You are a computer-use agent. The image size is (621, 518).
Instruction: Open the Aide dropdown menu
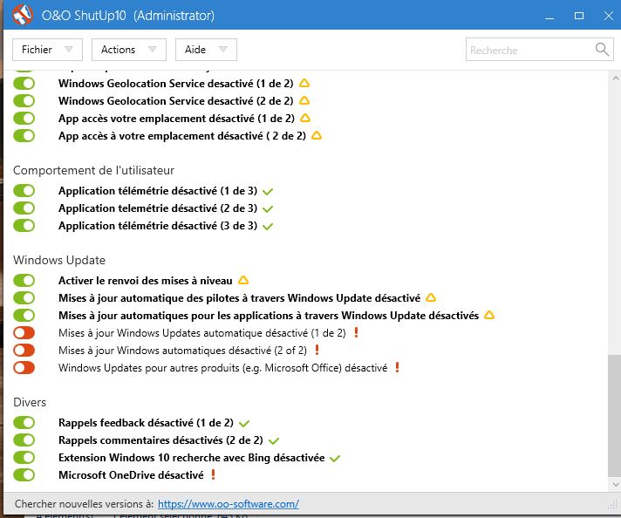click(207, 50)
